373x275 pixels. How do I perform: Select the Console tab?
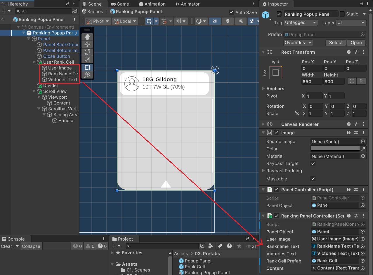(x=13, y=239)
